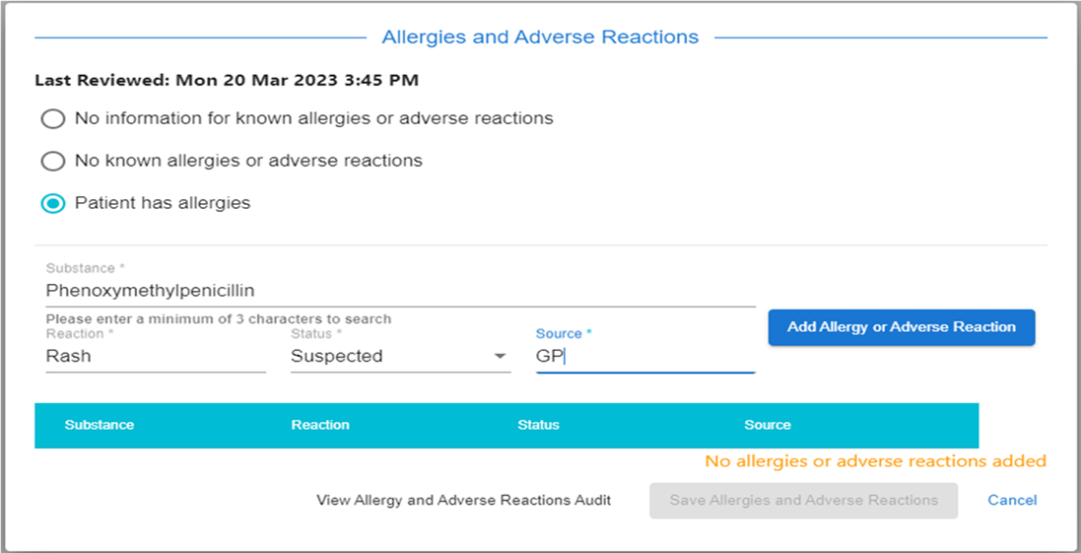Focus the Source field containing GP
1081x553 pixels.
646,357
